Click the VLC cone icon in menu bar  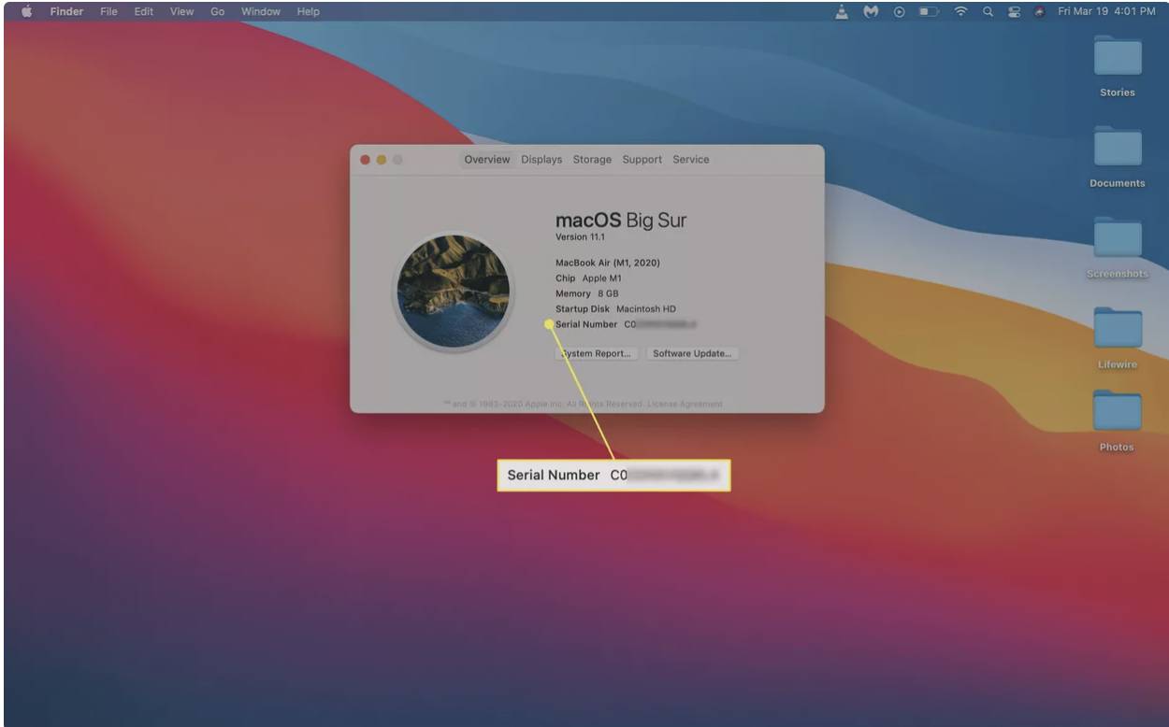coord(842,11)
